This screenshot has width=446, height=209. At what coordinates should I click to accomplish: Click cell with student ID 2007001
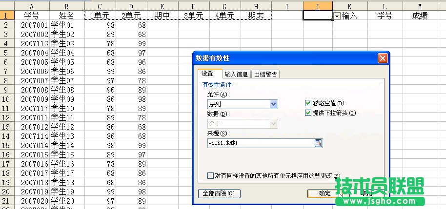pyautogui.click(x=32, y=25)
